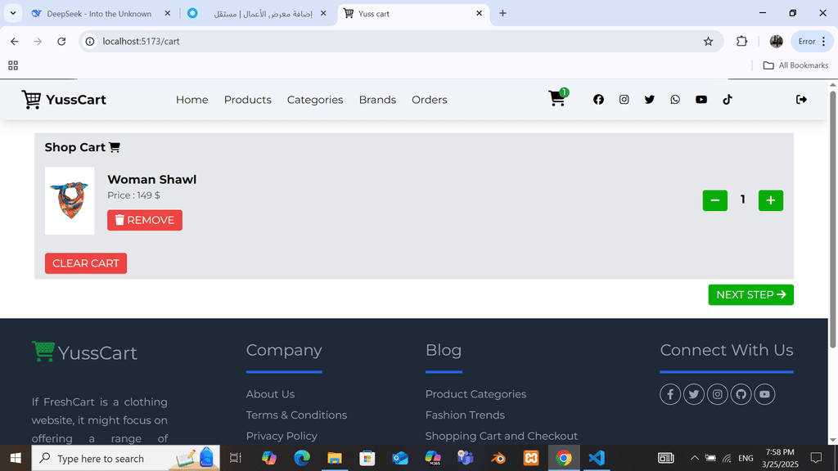Click the footer Instagram circle icon
The width and height of the screenshot is (838, 471).
pos(717,394)
